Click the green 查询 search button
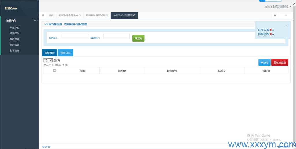The image size is (296, 149). click(138, 38)
